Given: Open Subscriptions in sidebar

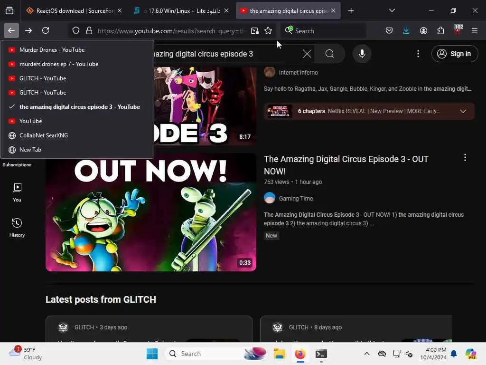Looking at the screenshot, I should 17,165.
